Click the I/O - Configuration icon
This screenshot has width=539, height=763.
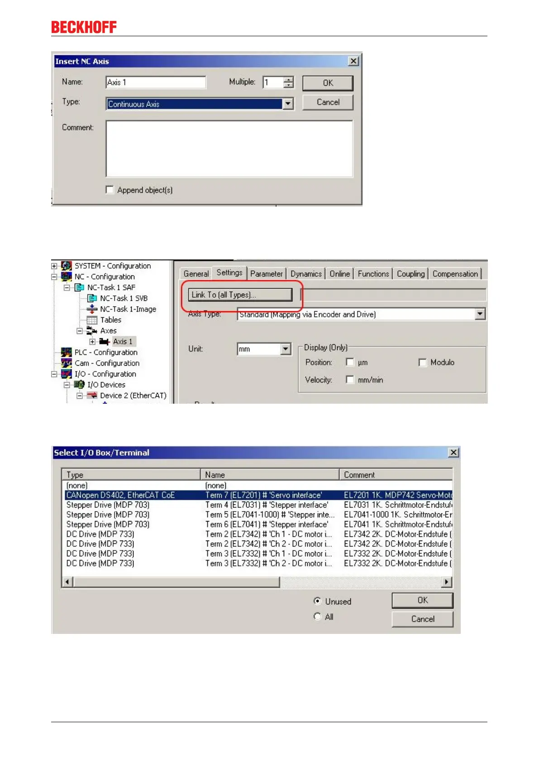(67, 374)
